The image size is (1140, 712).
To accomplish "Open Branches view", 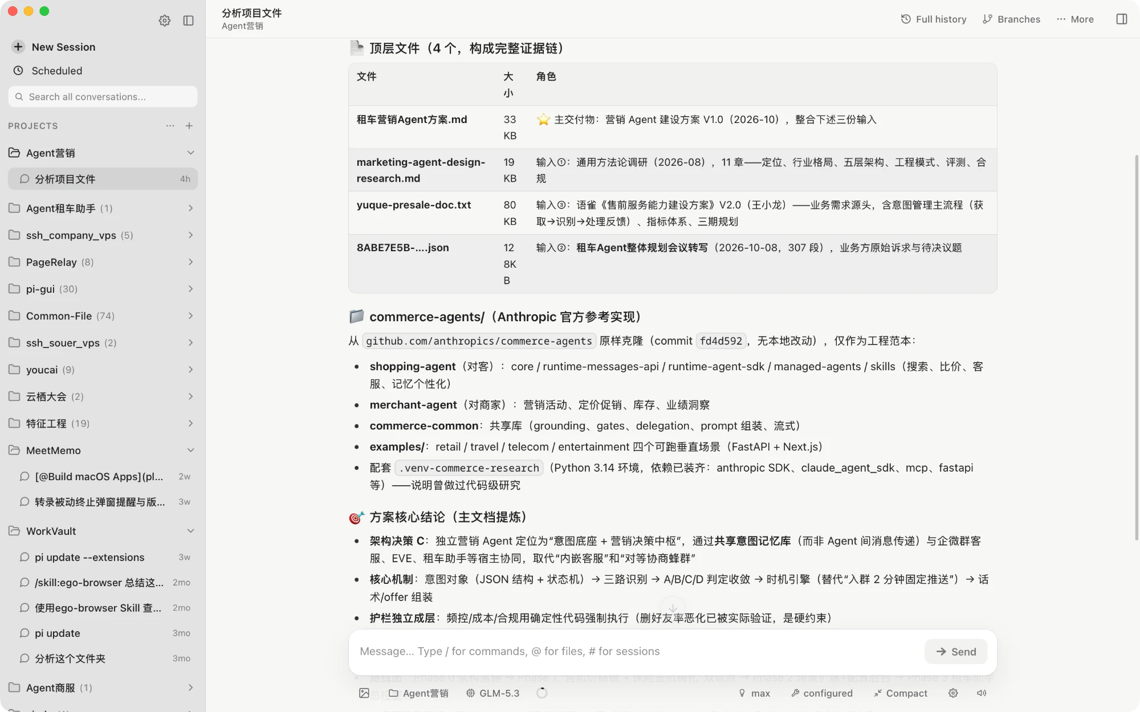I will point(1011,19).
